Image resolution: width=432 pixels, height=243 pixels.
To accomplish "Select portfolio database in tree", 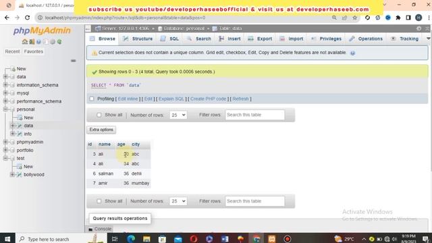I will pos(25,150).
